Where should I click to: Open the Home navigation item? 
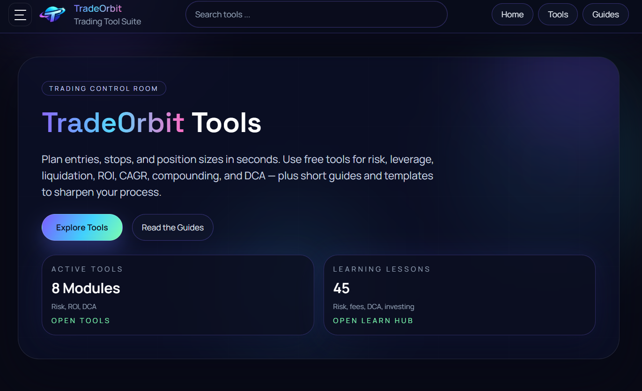tap(512, 14)
